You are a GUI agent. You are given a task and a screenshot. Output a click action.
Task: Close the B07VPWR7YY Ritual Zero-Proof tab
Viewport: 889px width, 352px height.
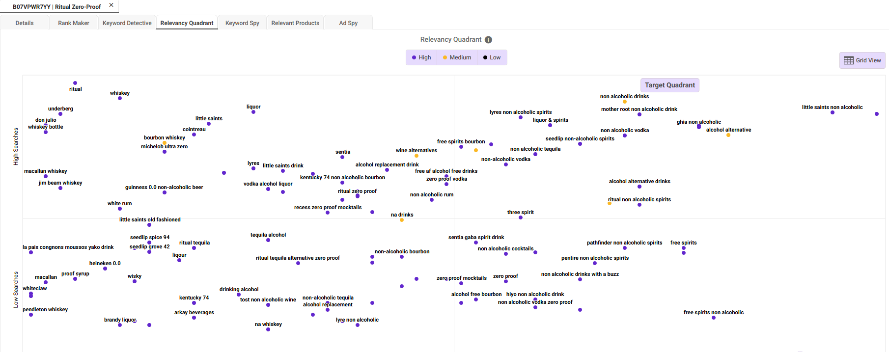coord(111,5)
